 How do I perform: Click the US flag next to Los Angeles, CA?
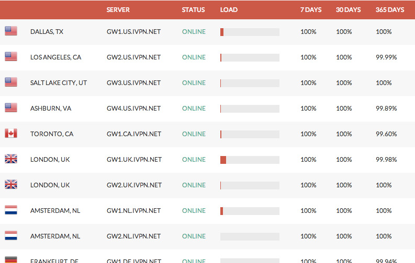coord(11,57)
